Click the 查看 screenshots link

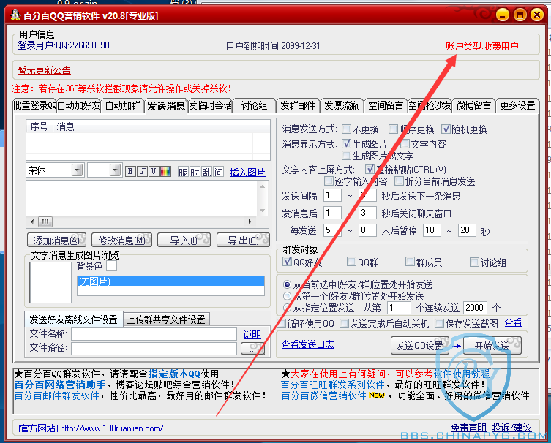513,322
